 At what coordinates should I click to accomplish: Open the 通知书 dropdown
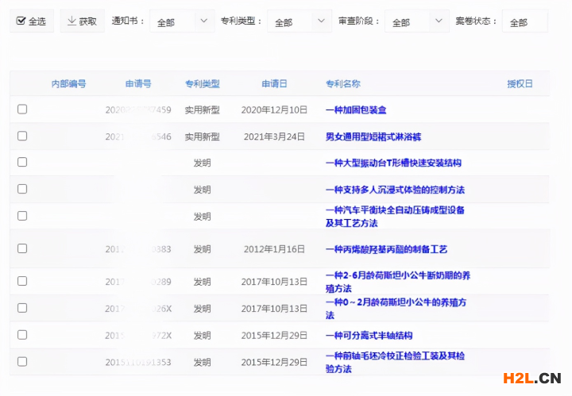pos(181,22)
